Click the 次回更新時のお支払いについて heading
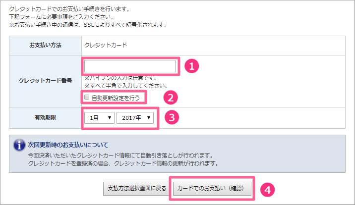The height and width of the screenshot is (205, 355). point(68,145)
